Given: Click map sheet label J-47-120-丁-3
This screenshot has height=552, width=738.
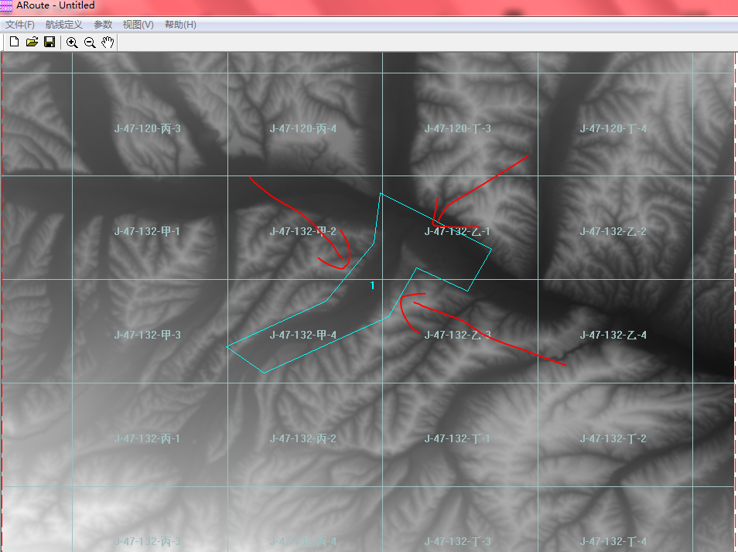Looking at the screenshot, I should tap(457, 128).
